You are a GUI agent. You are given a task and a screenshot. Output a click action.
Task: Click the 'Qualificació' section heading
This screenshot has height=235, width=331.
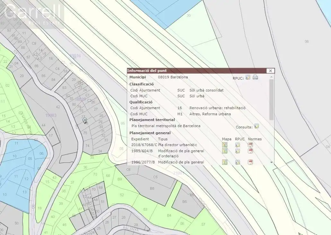(x=141, y=102)
